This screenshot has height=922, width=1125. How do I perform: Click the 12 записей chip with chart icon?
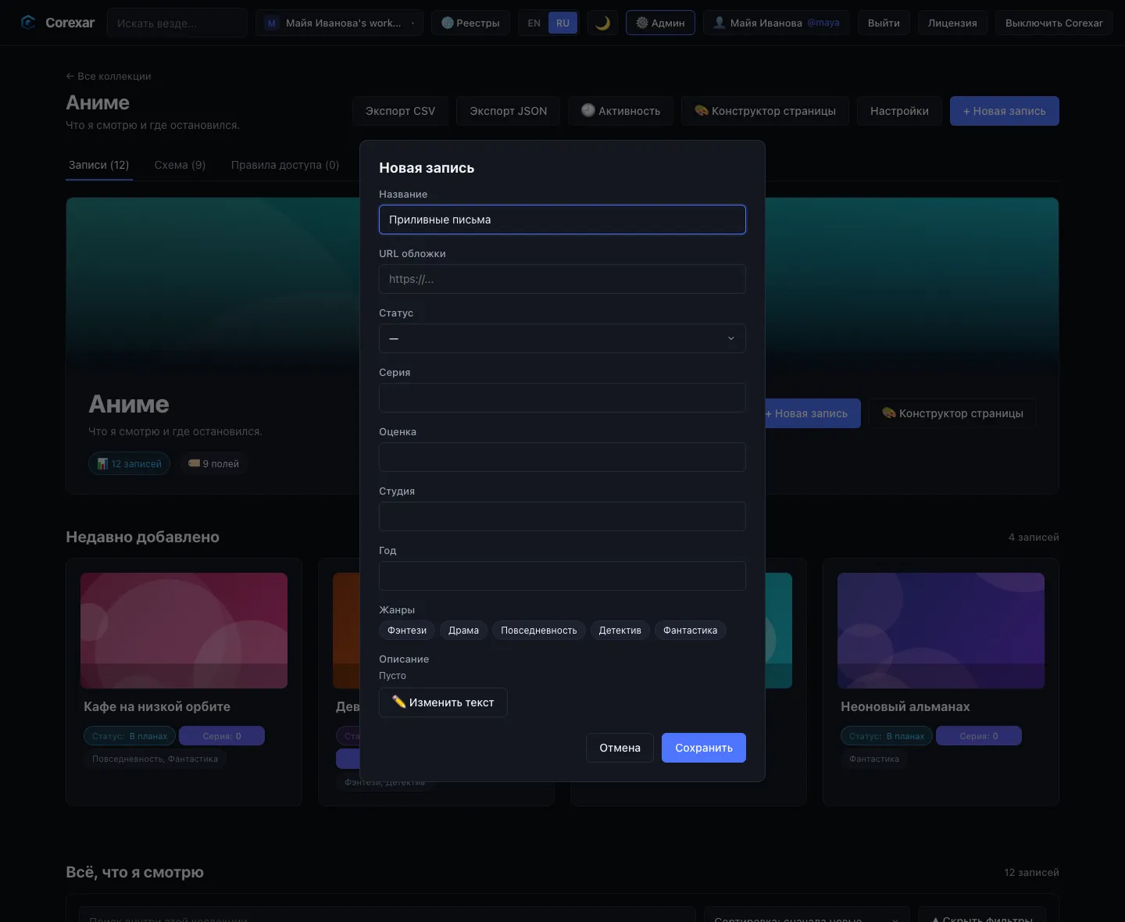tap(129, 464)
